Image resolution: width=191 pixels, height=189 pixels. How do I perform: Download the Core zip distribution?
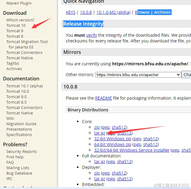point(97,127)
